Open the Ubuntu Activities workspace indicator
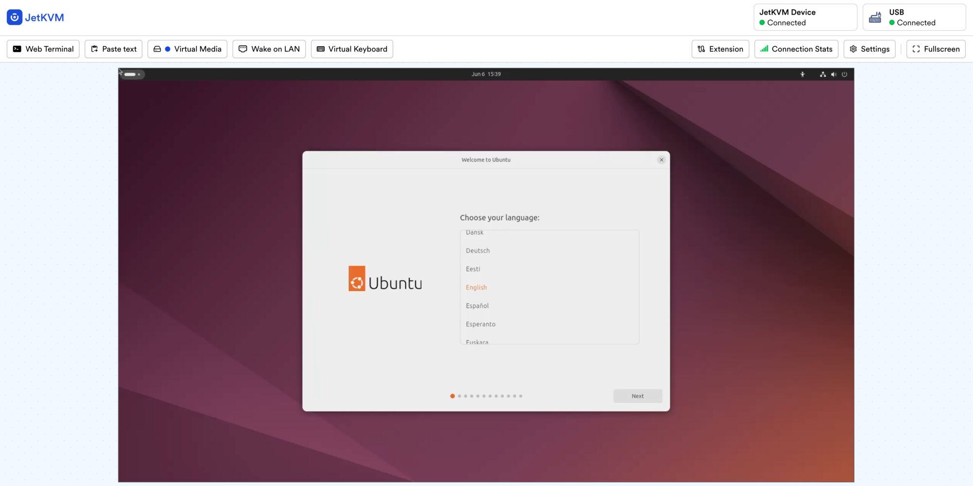The image size is (973, 486). click(132, 74)
